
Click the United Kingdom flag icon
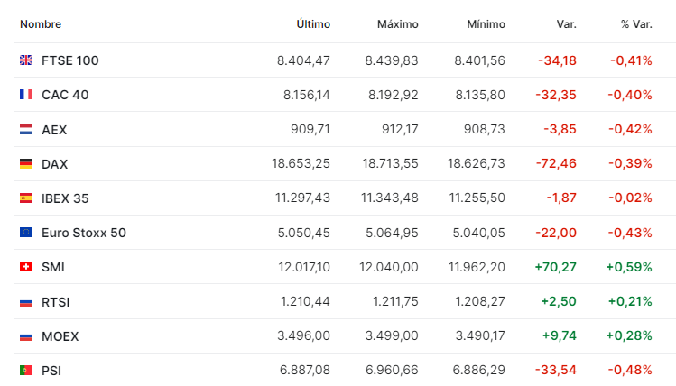coord(26,60)
